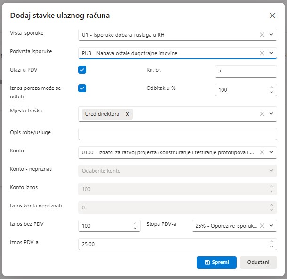
Task: Increase the Odbitak u % value
Action: point(271,87)
